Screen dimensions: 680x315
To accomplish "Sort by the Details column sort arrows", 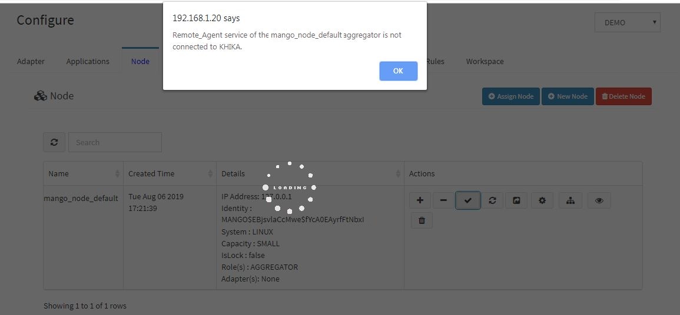I will pos(398,173).
